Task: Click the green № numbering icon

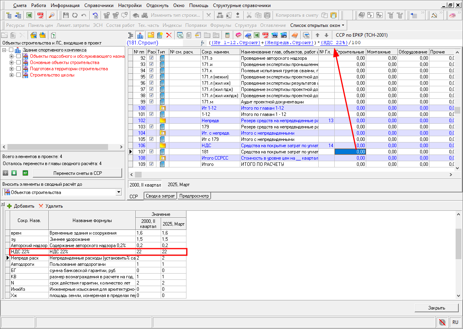Action: click(25, 173)
